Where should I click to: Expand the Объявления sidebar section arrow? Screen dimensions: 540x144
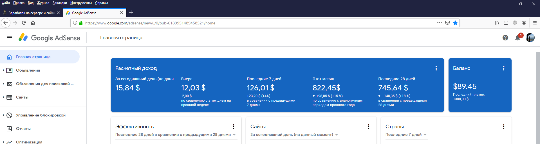pyautogui.click(x=3, y=70)
